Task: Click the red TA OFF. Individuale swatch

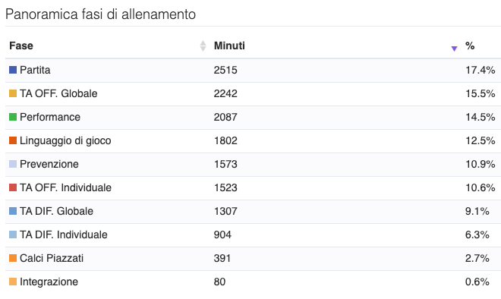Action: (x=13, y=187)
